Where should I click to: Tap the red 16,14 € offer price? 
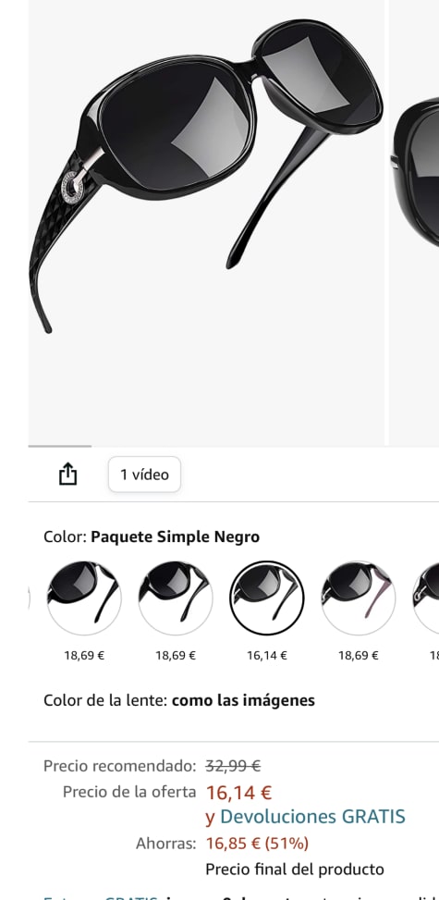pos(238,793)
